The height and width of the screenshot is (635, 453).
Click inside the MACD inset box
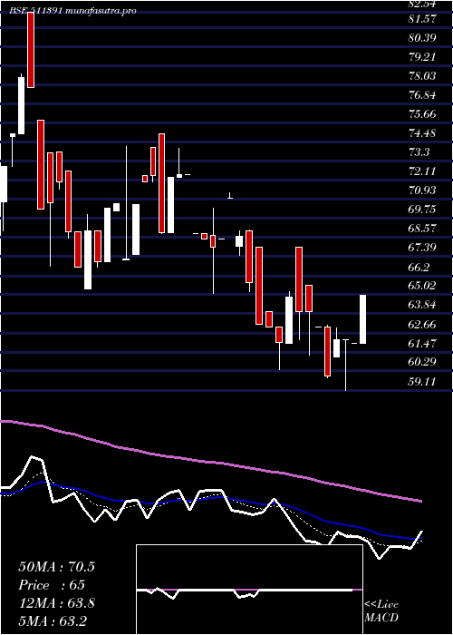coord(249,590)
